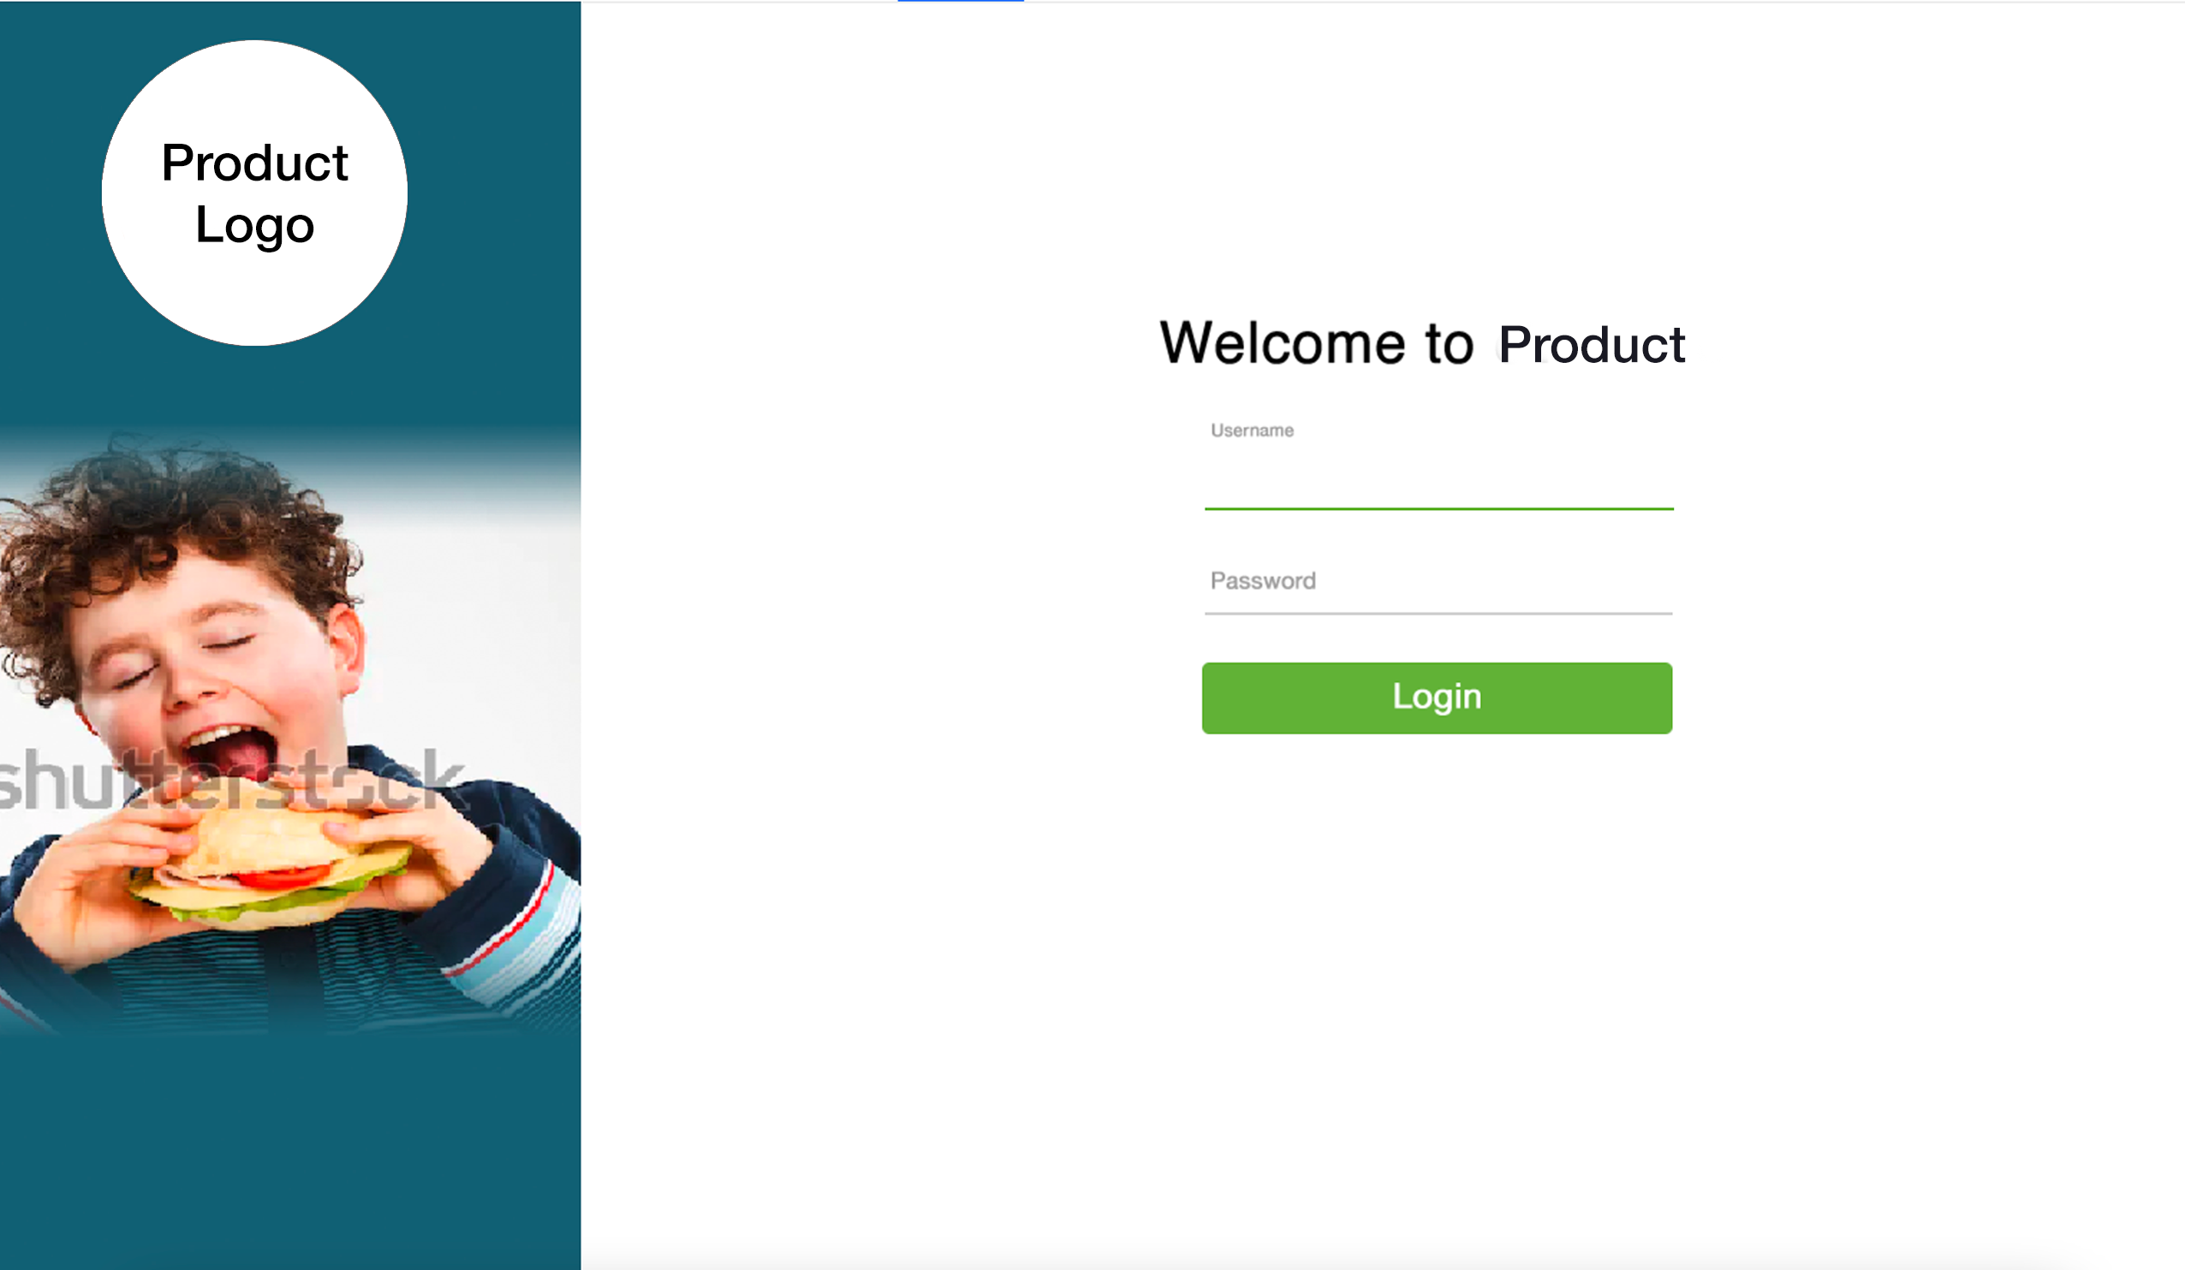Select the Password placeholder text
Viewport: 2185px width, 1270px height.
[x=1262, y=581]
